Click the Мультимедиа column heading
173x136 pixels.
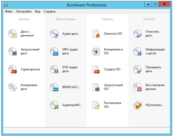click(65, 19)
